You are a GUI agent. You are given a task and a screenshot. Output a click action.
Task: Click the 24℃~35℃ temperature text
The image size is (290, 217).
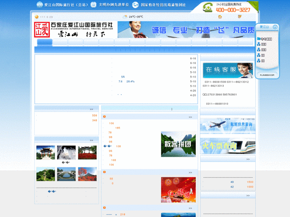pyautogui.click(x=136, y=17)
